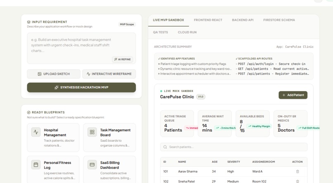333x183 pixels.
Task: Click the image icon on Upload Sketch
Action: [x=40, y=74]
